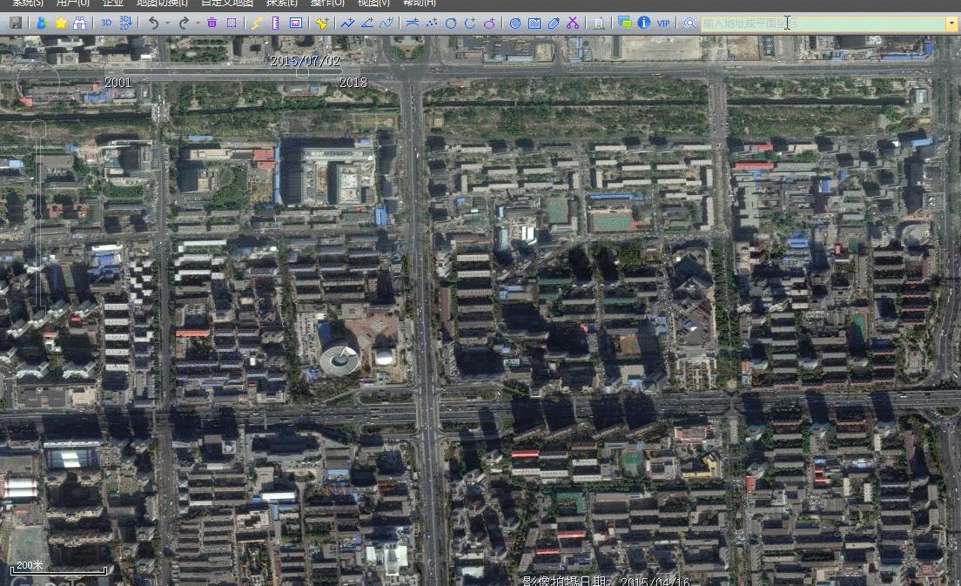
Task: Select the add curve tool
Action: (x=386, y=24)
